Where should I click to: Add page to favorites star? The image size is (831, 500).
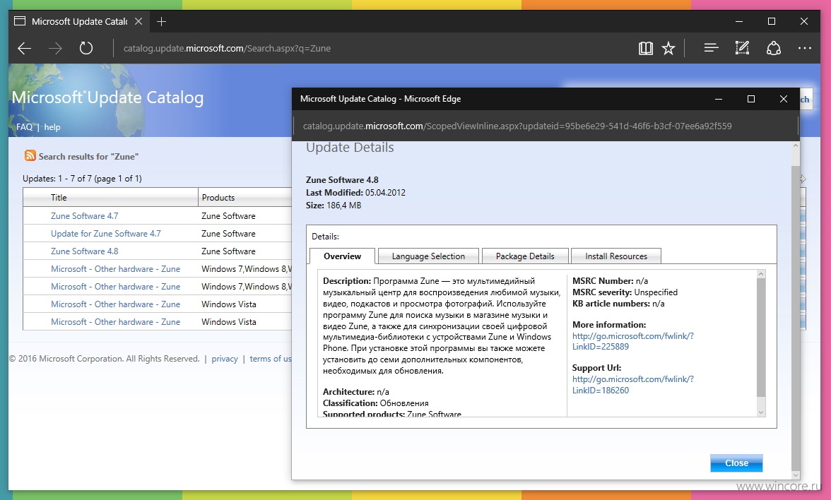coord(668,49)
